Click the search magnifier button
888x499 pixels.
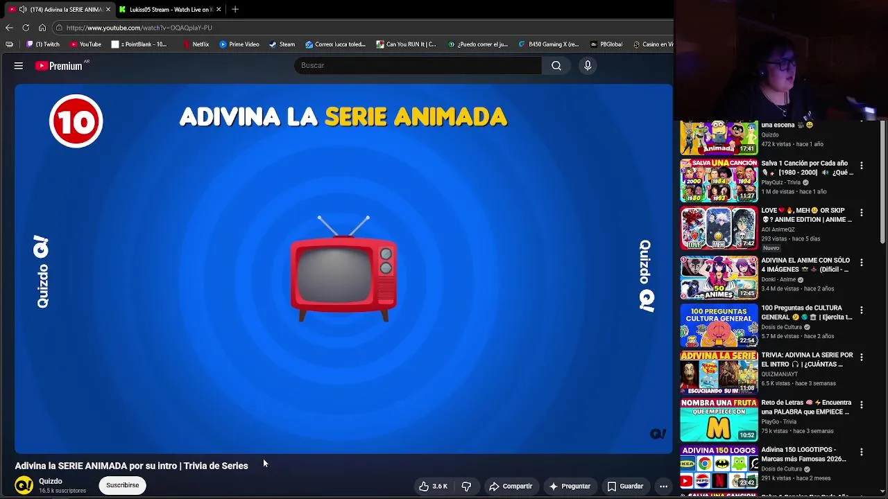tap(556, 65)
